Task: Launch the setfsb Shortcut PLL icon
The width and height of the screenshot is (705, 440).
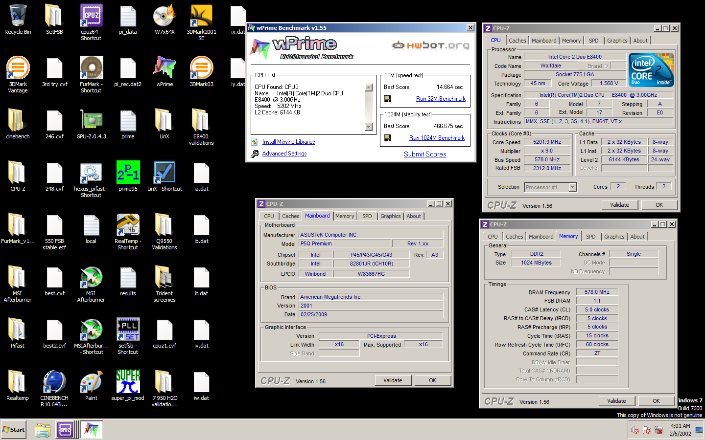Action: point(128,336)
